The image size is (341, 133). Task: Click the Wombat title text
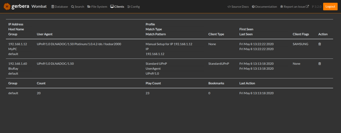click(39, 6)
